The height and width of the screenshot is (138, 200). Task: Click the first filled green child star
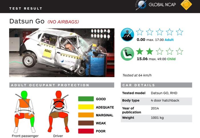pos(139,51)
